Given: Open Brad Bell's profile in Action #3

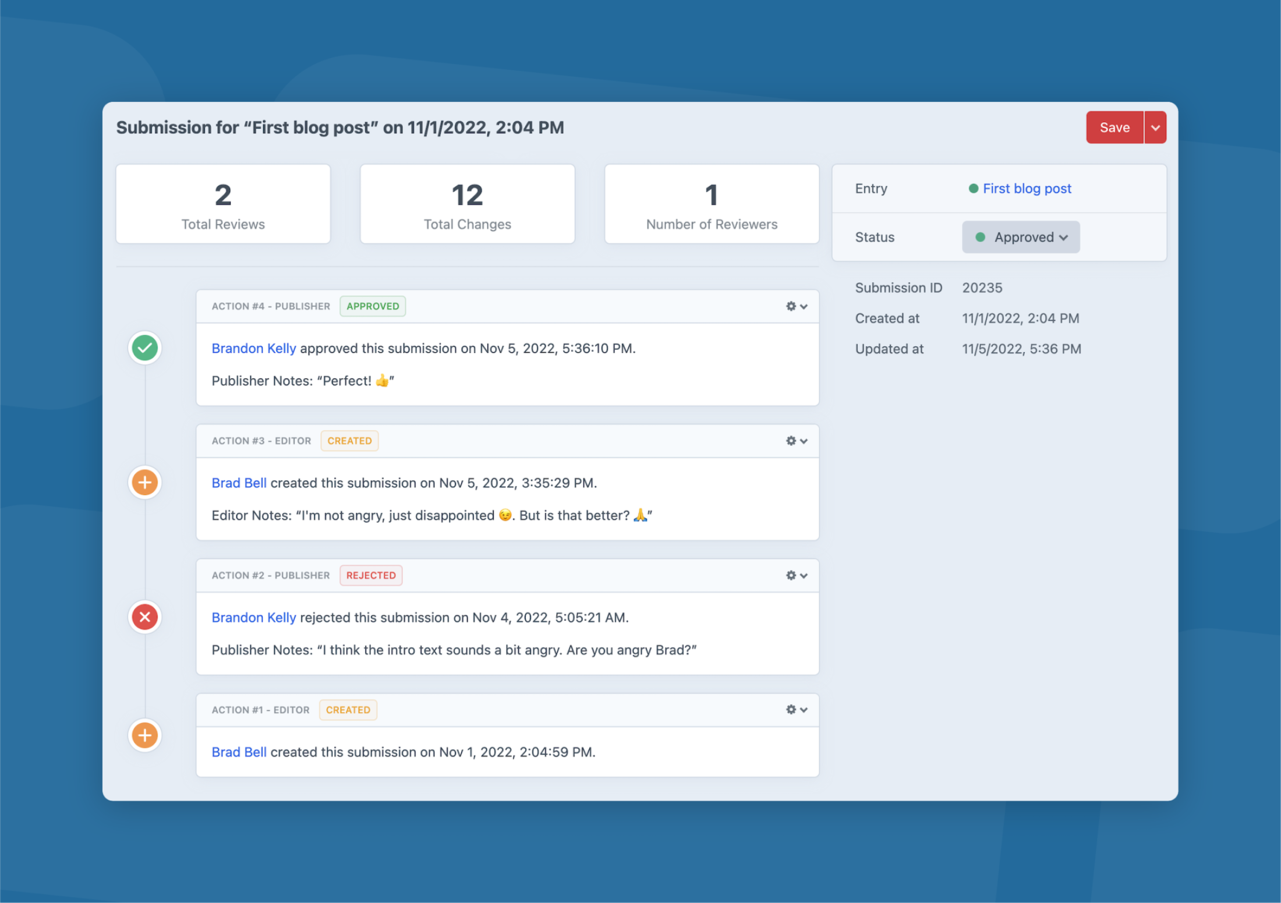Looking at the screenshot, I should (239, 483).
